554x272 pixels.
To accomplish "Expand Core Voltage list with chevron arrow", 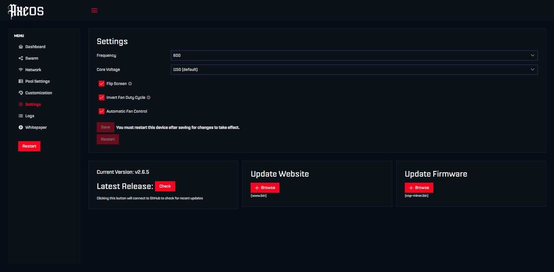I will coord(532,70).
